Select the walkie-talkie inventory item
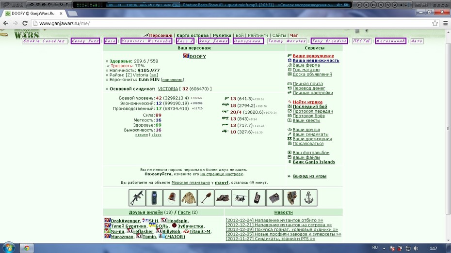This screenshot has height=253, width=451. [258, 198]
